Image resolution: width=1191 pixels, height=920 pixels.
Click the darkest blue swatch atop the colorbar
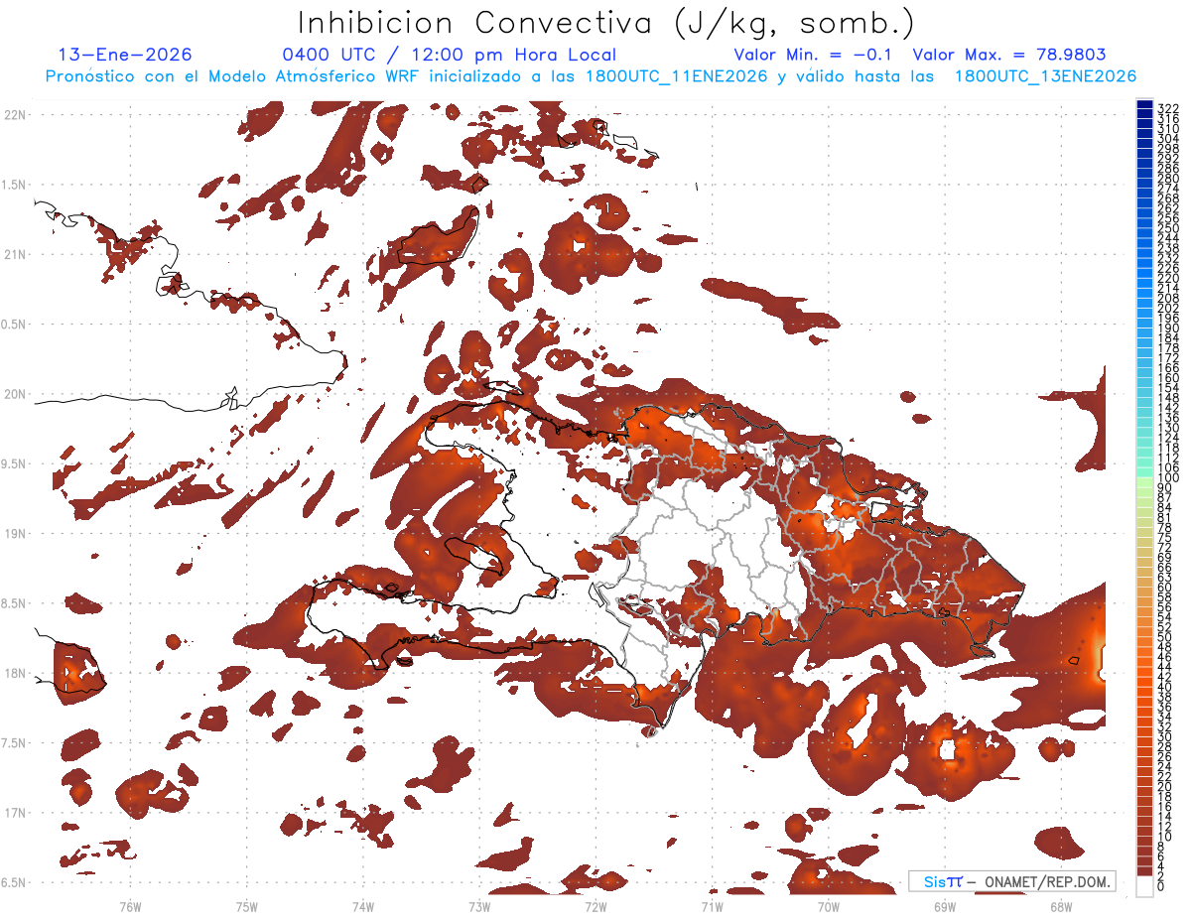(x=1144, y=103)
